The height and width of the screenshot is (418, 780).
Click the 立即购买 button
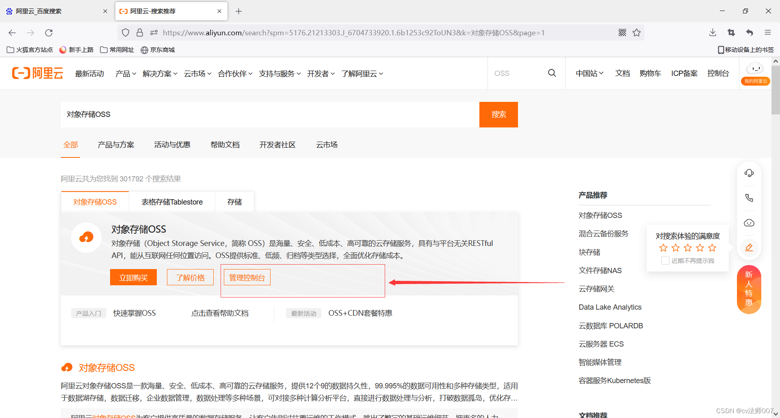(133, 278)
